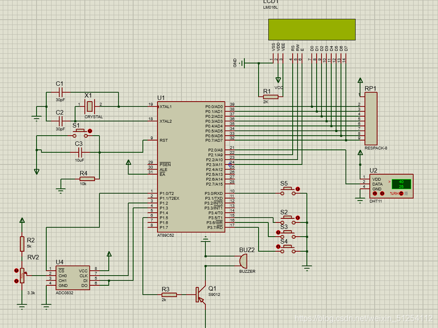This screenshot has height=328, width=438.
Task: Select the power terminal above RP1
Action: pyautogui.click(x=360, y=81)
